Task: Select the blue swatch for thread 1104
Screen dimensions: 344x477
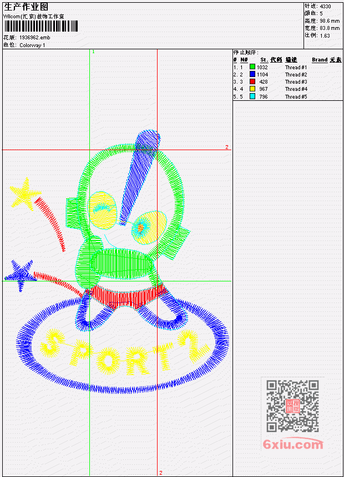Action: pyautogui.click(x=252, y=74)
